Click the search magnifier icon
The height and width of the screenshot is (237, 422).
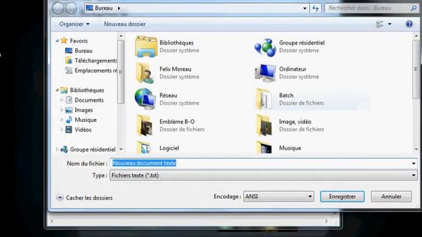pos(414,8)
